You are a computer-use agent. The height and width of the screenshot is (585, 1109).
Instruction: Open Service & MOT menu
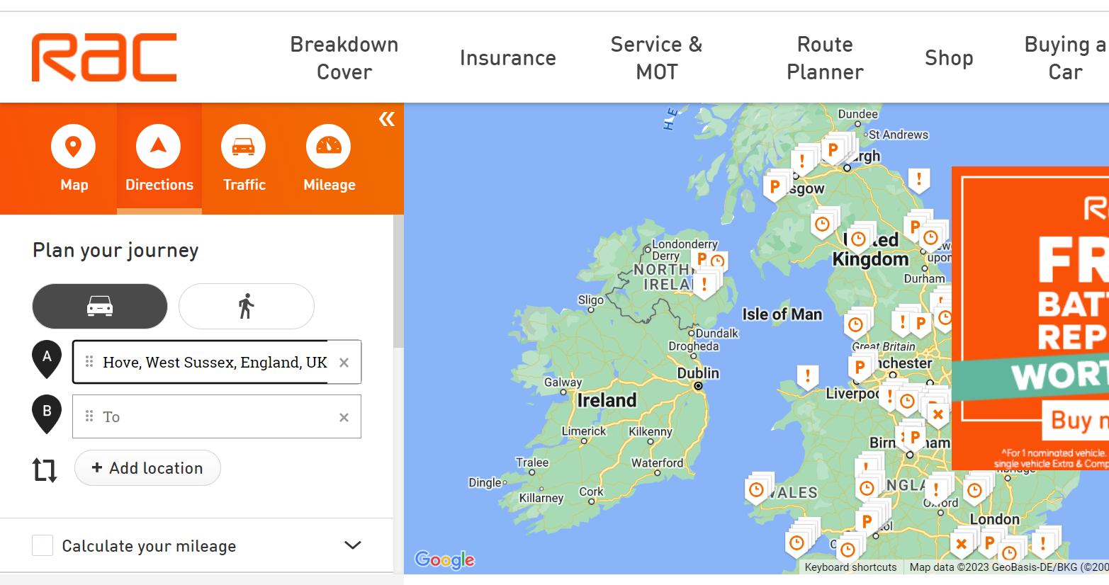click(x=657, y=58)
